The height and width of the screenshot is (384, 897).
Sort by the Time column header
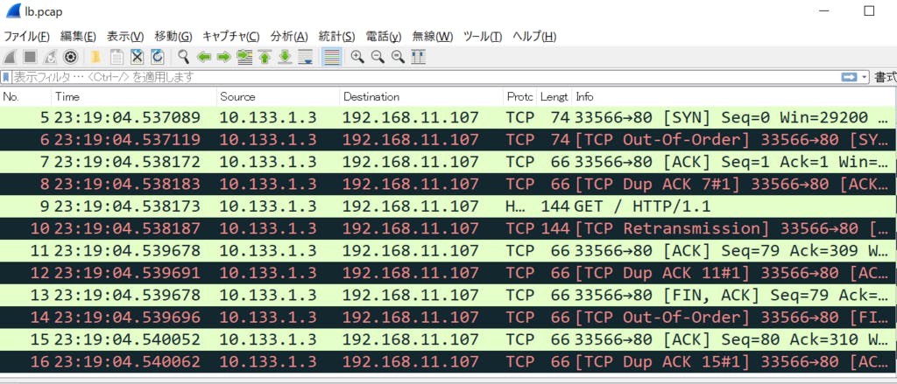(131, 96)
